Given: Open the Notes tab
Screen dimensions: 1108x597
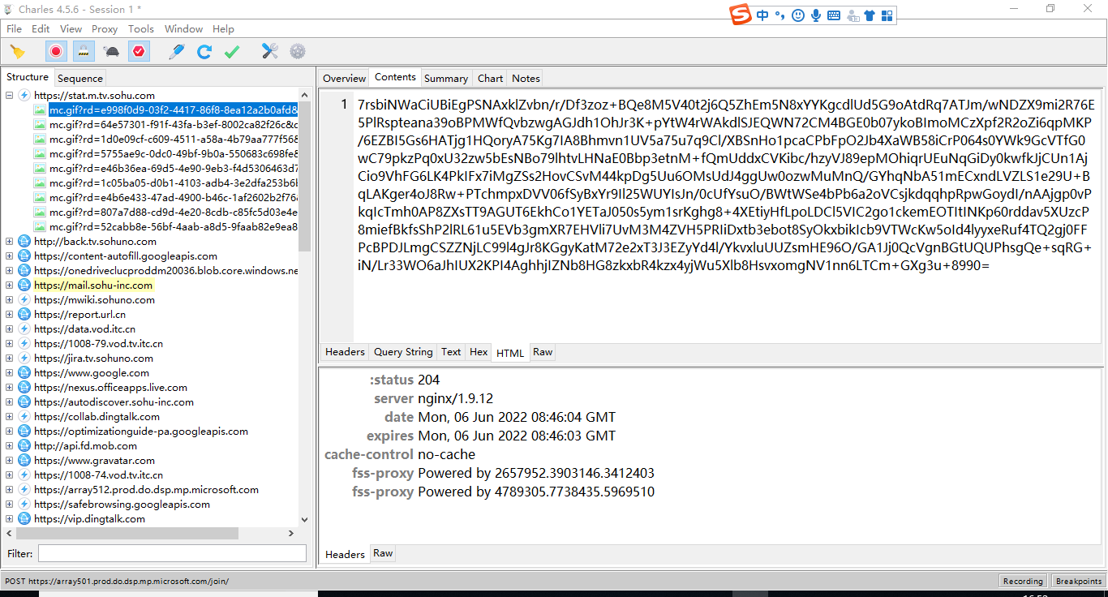Looking at the screenshot, I should click(x=526, y=78).
